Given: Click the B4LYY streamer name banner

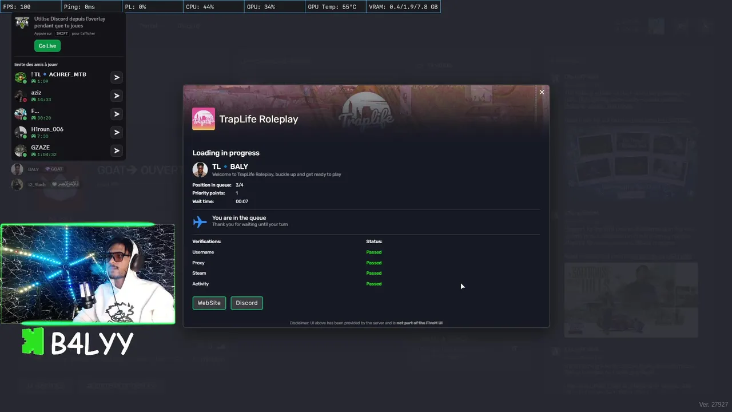Looking at the screenshot, I should click(78, 342).
